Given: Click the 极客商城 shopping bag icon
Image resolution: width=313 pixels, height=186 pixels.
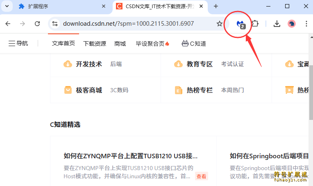Looking at the screenshot, I should 68,90.
